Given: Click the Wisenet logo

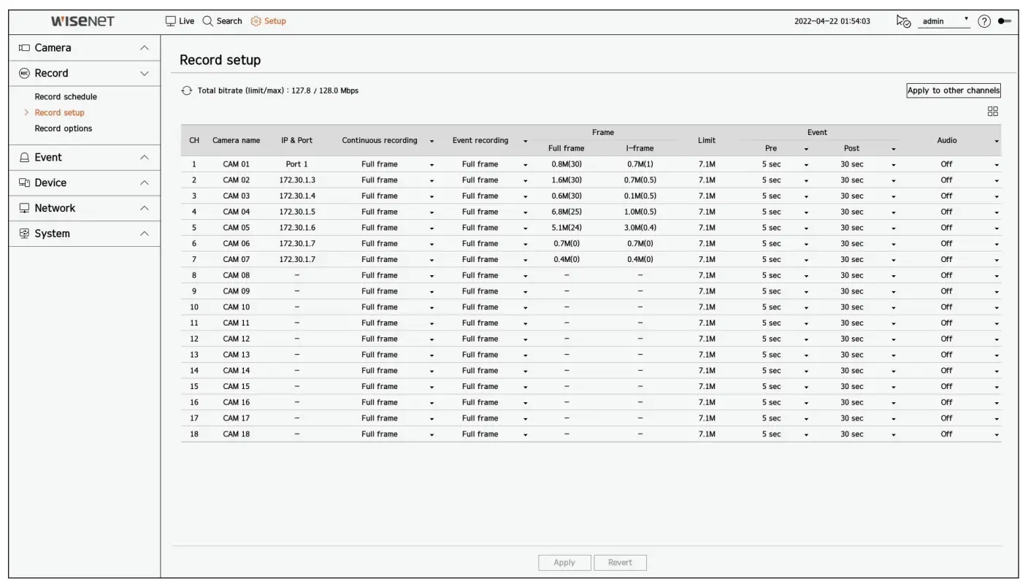Looking at the screenshot, I should click(83, 21).
